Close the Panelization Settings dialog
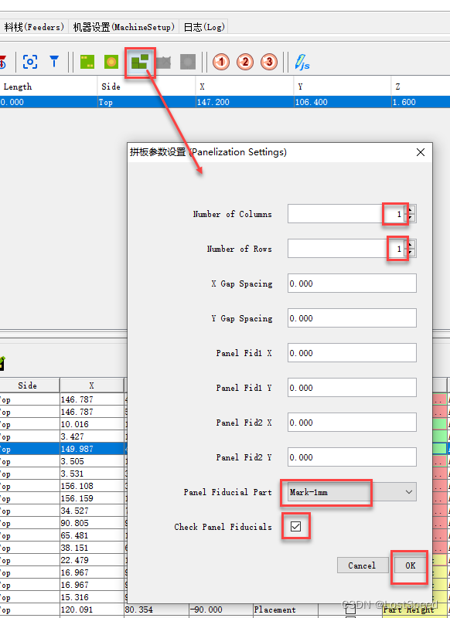The width and height of the screenshot is (450, 618). (421, 152)
